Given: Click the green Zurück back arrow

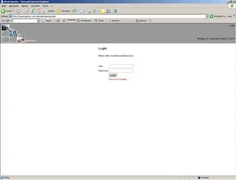Looking at the screenshot, I should tap(3, 11).
